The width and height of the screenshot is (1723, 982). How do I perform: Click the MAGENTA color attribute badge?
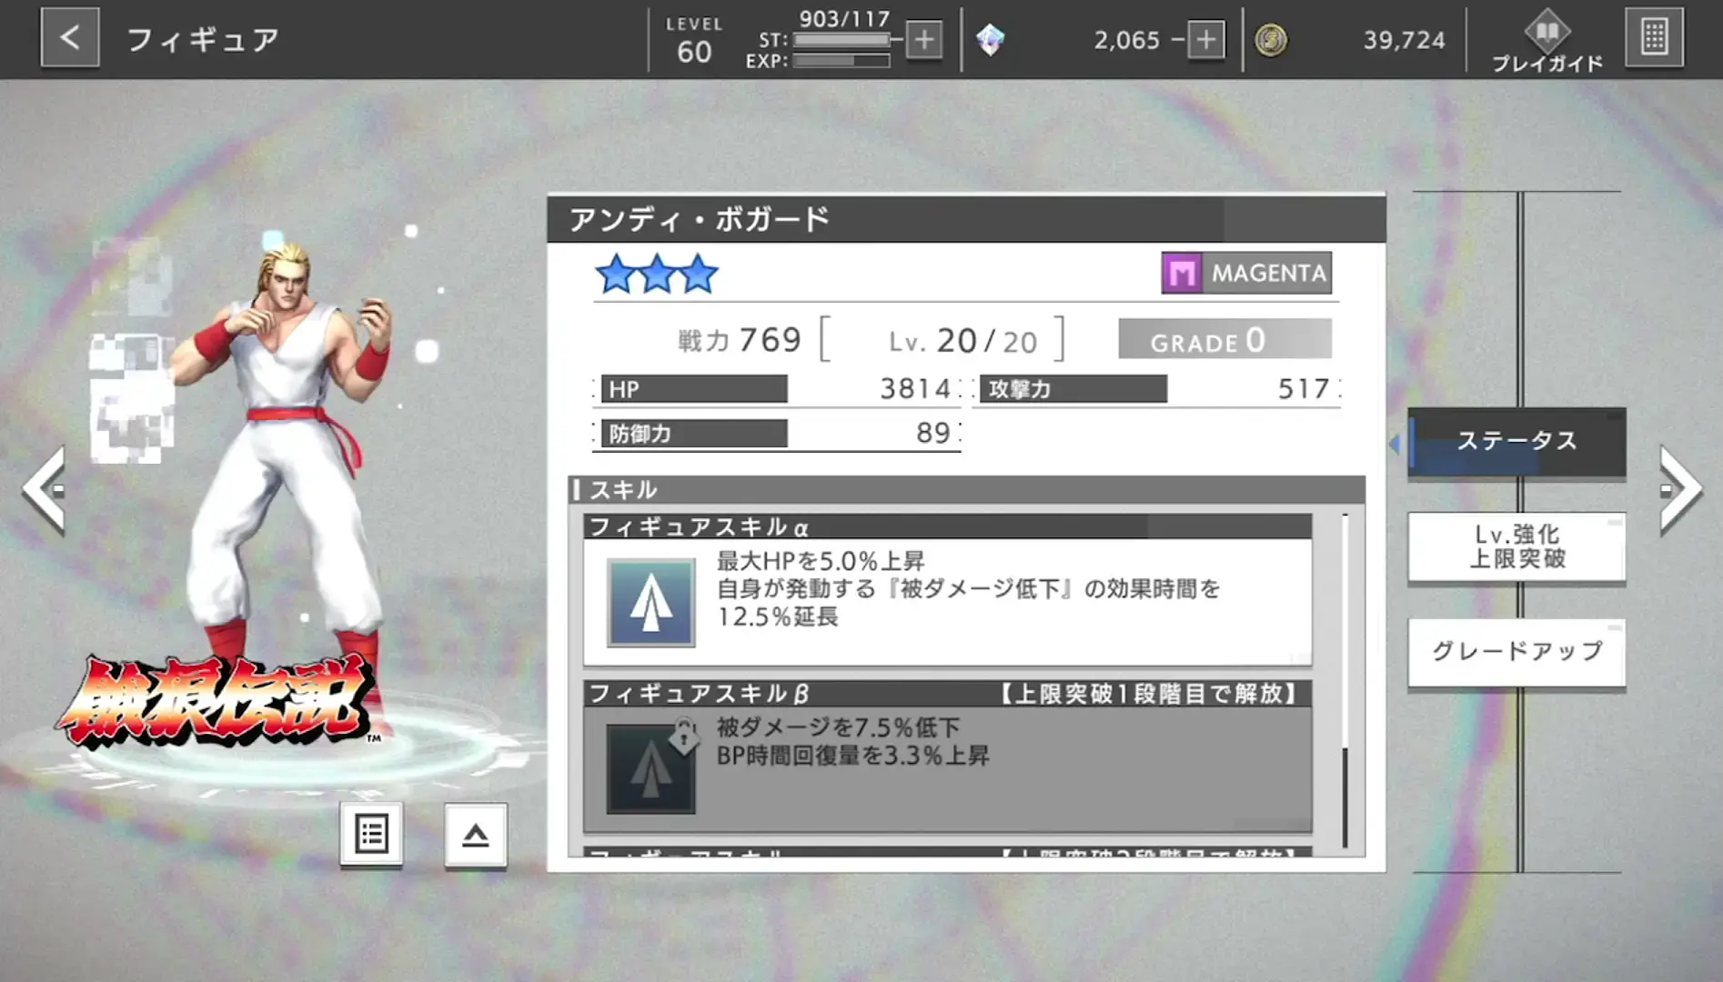(x=1246, y=273)
